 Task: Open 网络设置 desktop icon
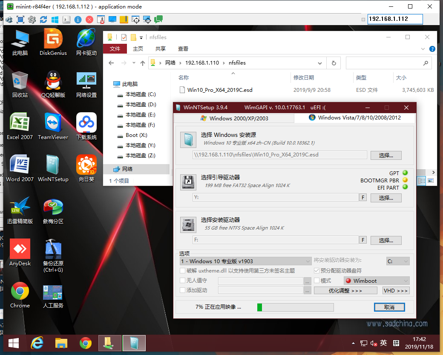coord(86,84)
